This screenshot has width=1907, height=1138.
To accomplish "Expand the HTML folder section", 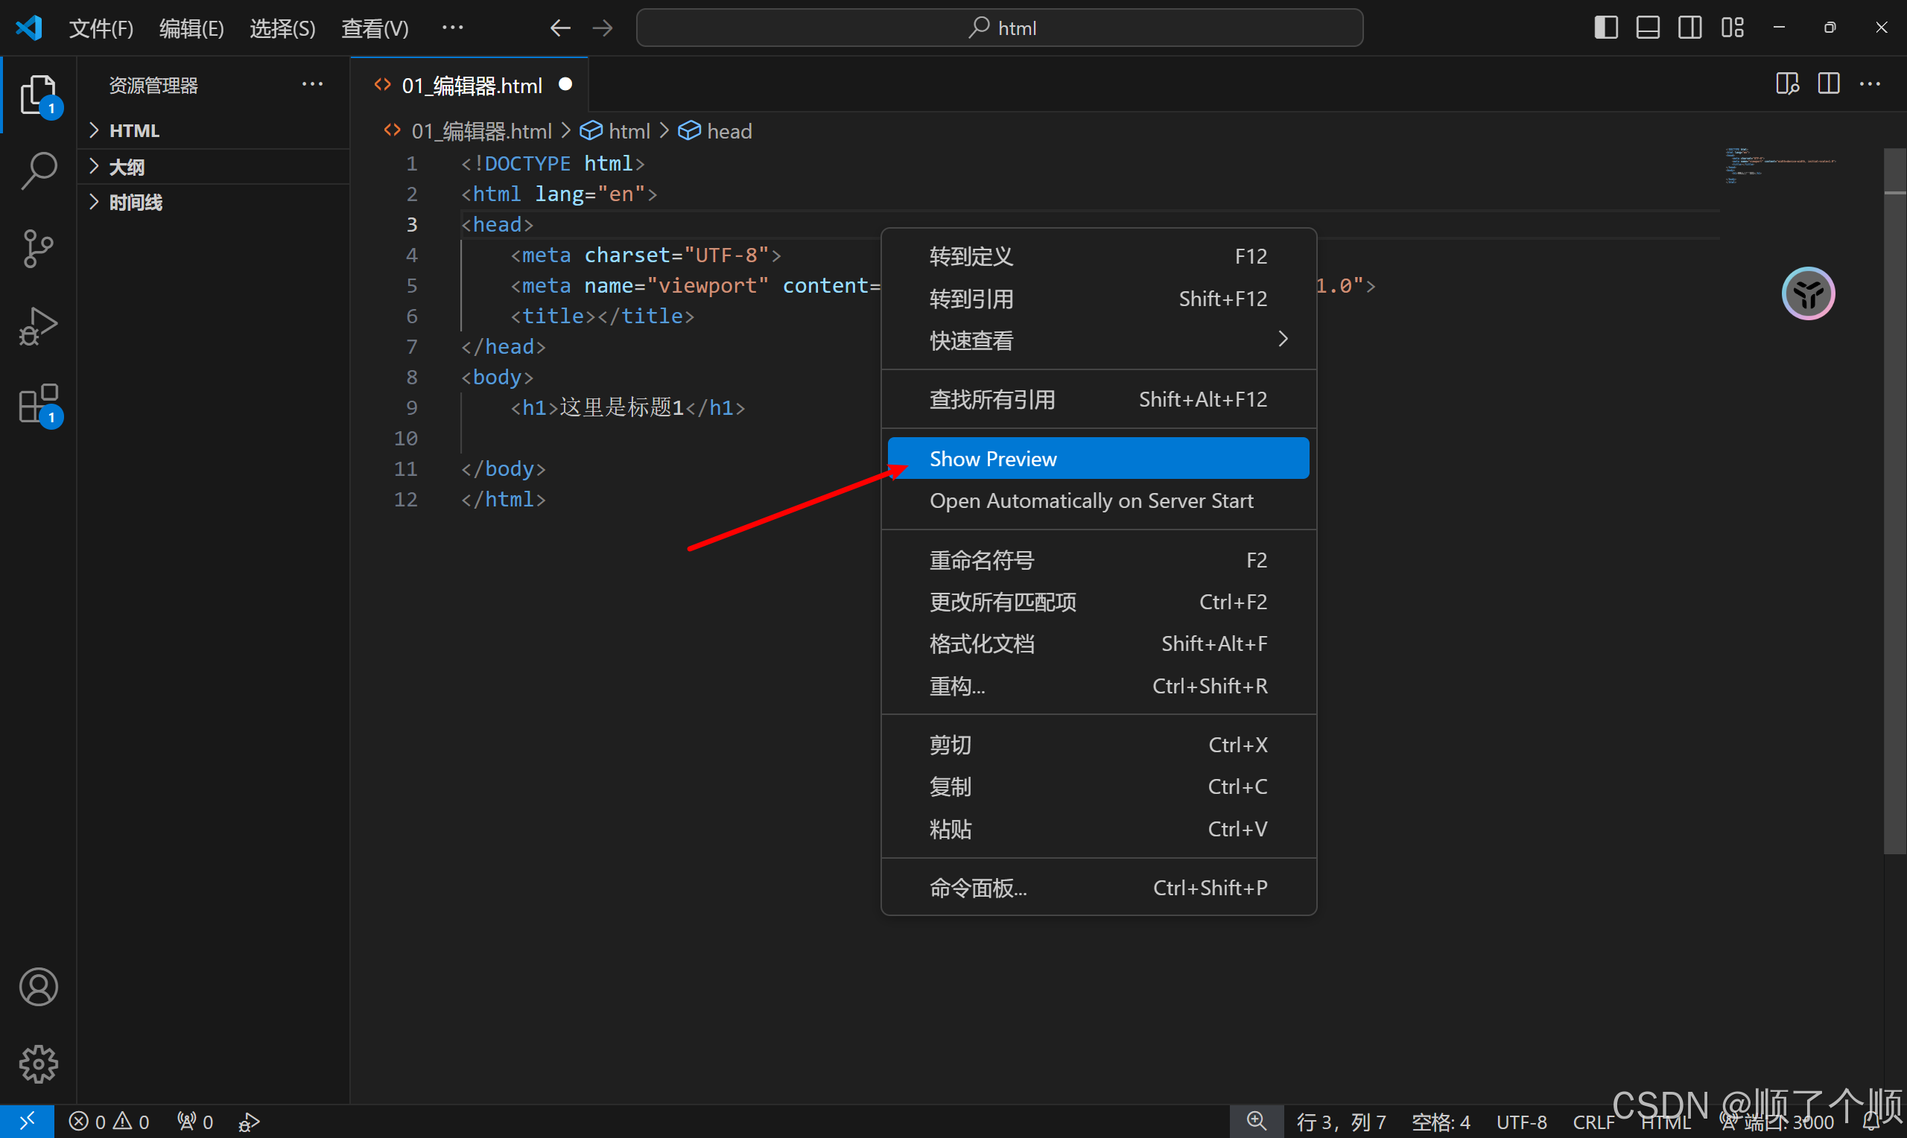I will pos(213,130).
